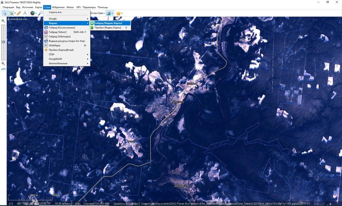The height and width of the screenshot is (206, 342).
Task: Click the globe icon in toolbar
Action: coord(32,13)
